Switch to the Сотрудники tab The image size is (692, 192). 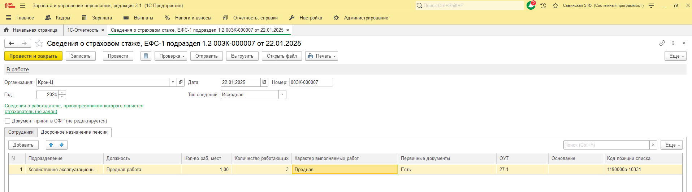coord(21,132)
